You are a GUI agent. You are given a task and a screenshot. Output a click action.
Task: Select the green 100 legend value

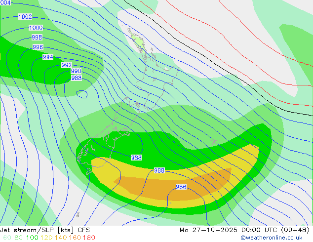coord(32,238)
